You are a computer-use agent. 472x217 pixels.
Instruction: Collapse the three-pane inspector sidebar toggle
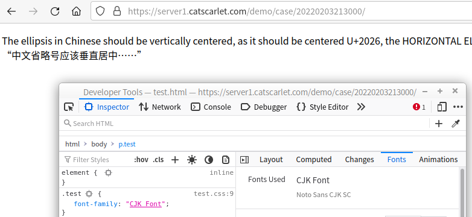(x=244, y=160)
